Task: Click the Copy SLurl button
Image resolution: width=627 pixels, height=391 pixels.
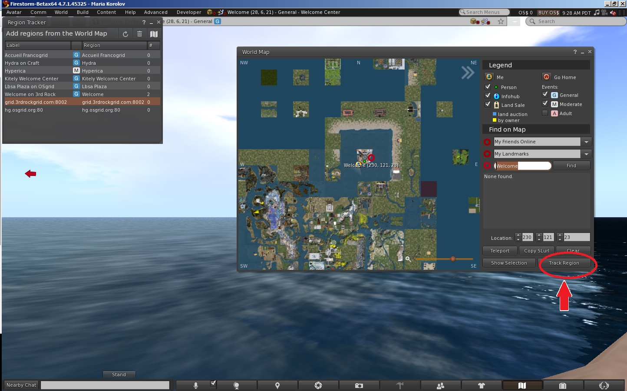Action: point(537,251)
